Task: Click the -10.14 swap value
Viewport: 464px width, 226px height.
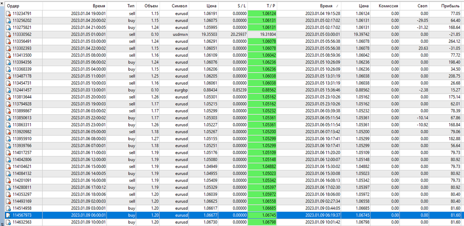Action: point(422,118)
